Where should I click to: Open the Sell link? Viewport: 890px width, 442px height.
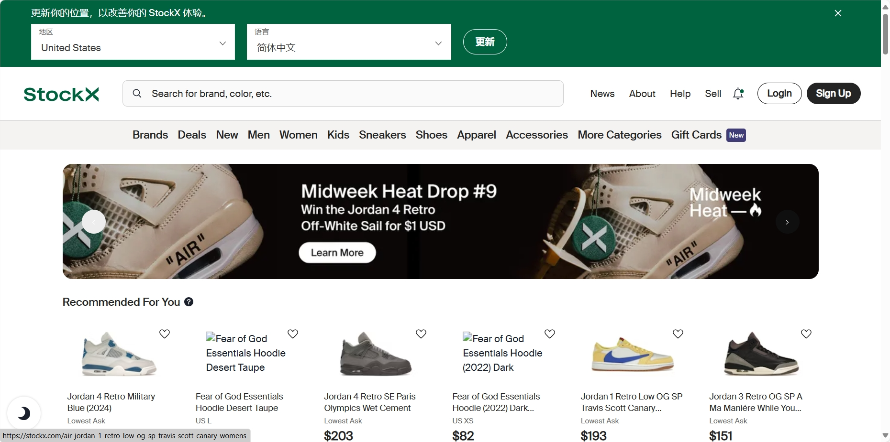click(x=713, y=94)
